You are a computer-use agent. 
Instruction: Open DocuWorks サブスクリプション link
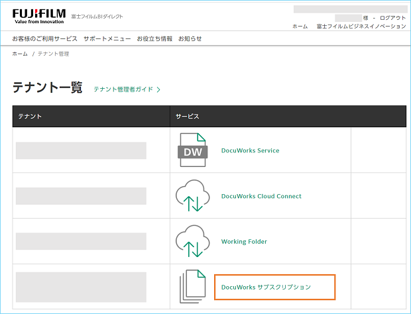(x=266, y=287)
